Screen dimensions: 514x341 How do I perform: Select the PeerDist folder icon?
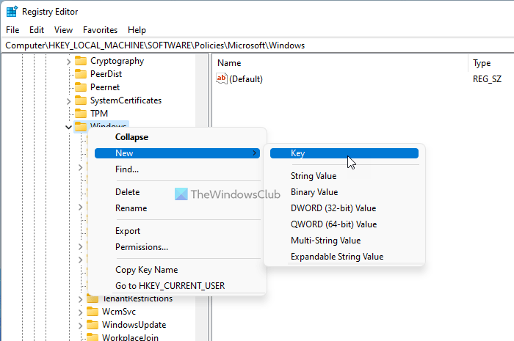point(81,74)
